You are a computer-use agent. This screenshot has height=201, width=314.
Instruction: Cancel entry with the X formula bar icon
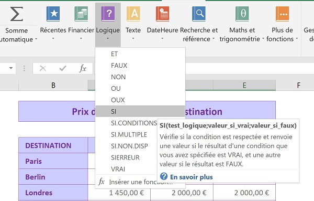[x=43, y=69]
